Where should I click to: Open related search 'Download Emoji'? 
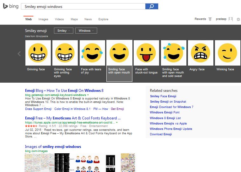[x=161, y=134]
